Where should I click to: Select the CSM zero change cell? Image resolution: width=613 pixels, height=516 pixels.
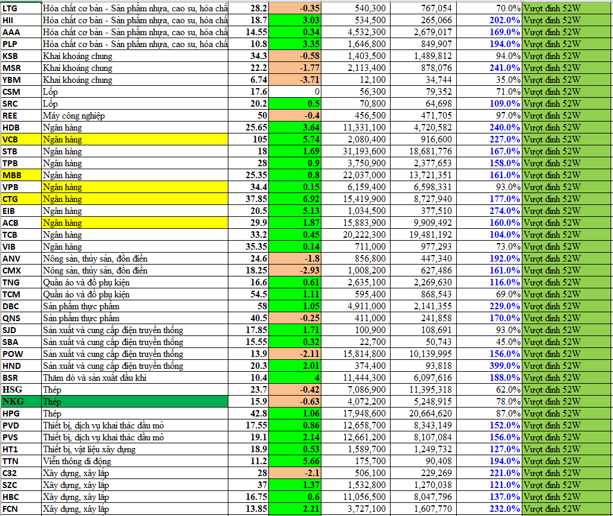pyautogui.click(x=295, y=92)
